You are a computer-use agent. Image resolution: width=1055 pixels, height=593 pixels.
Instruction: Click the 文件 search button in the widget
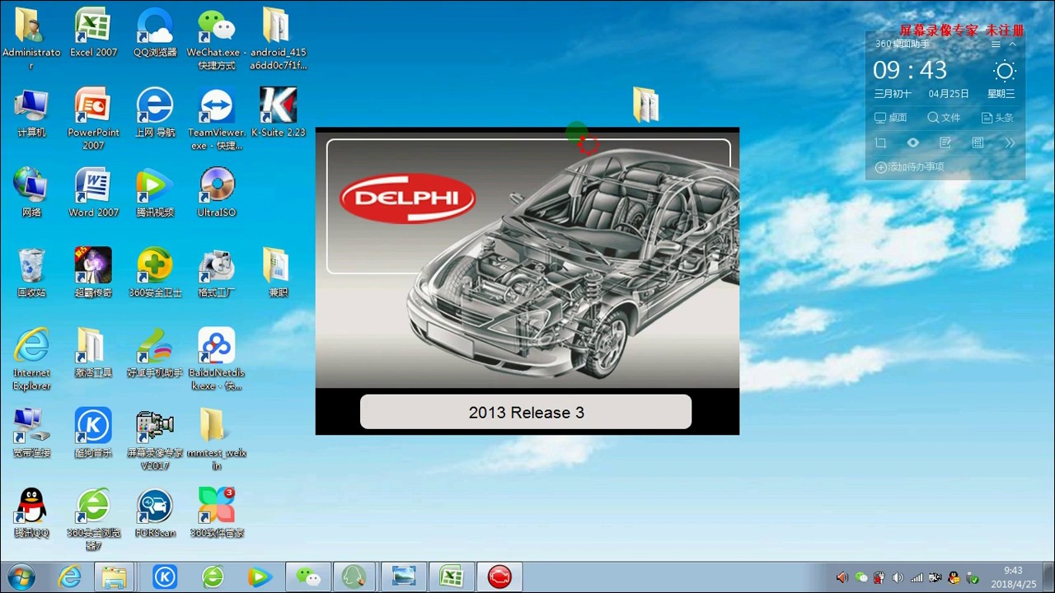pyautogui.click(x=944, y=118)
